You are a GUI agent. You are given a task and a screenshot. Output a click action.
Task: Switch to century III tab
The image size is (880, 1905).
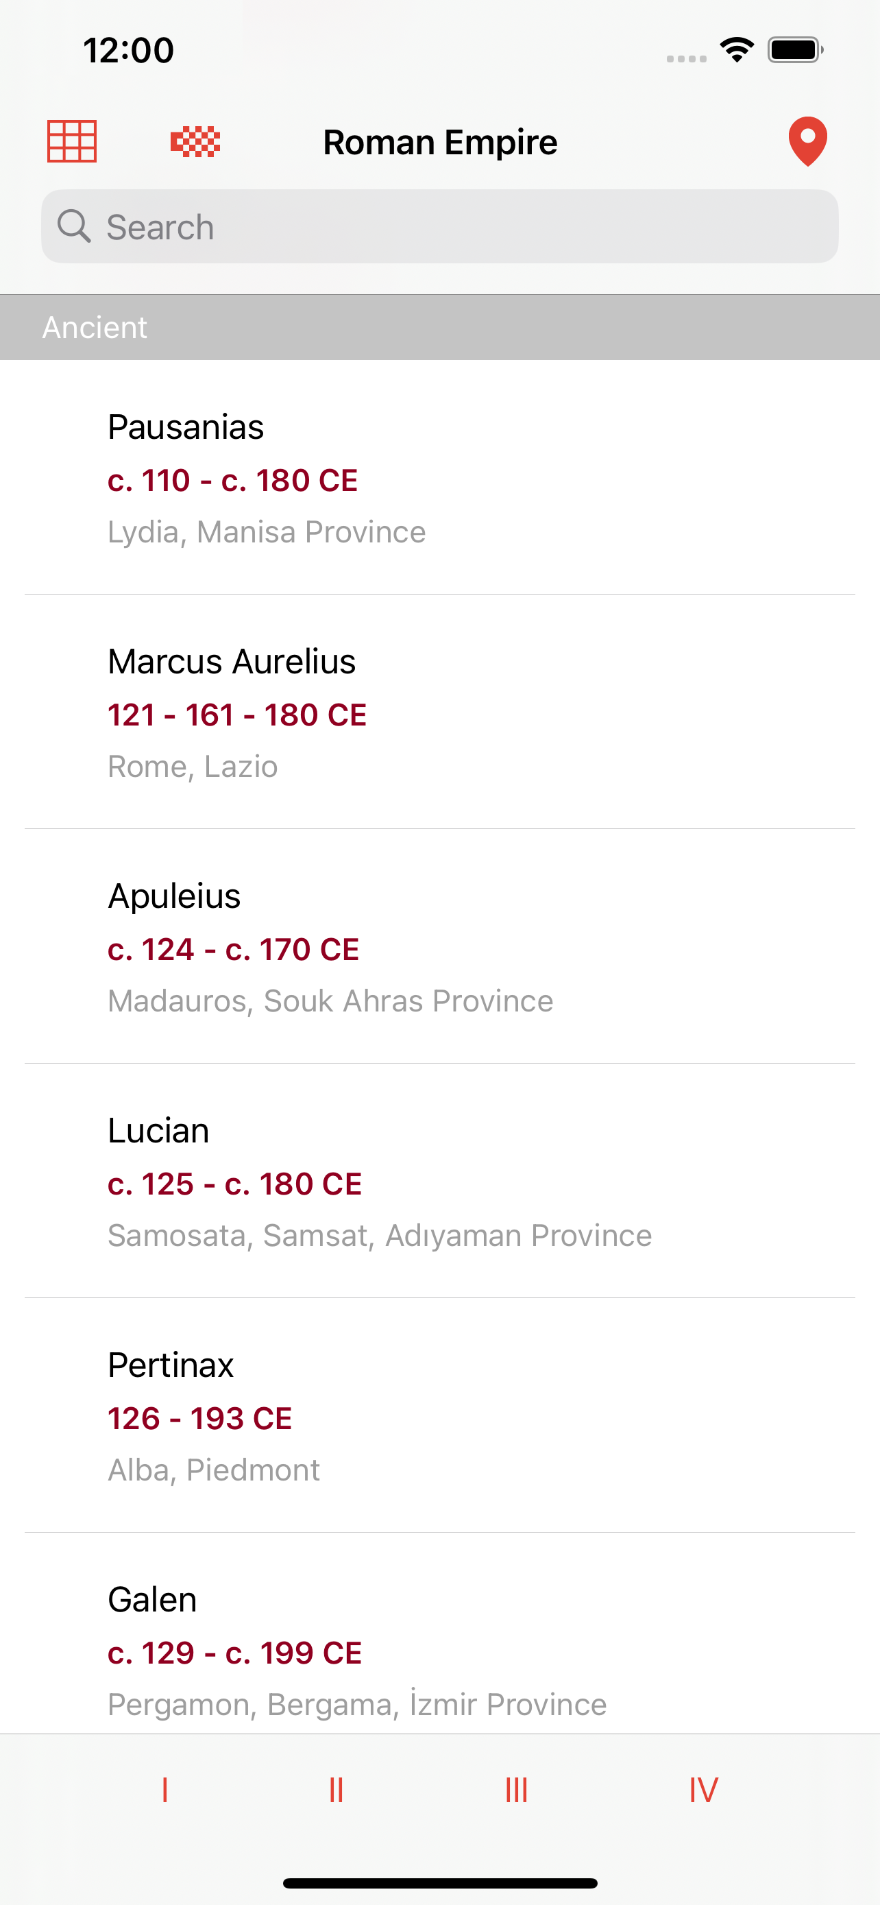[x=517, y=1790]
